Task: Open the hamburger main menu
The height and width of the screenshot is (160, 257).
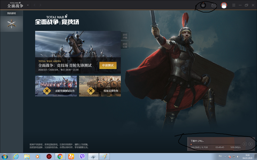Action: (x=234, y=5)
